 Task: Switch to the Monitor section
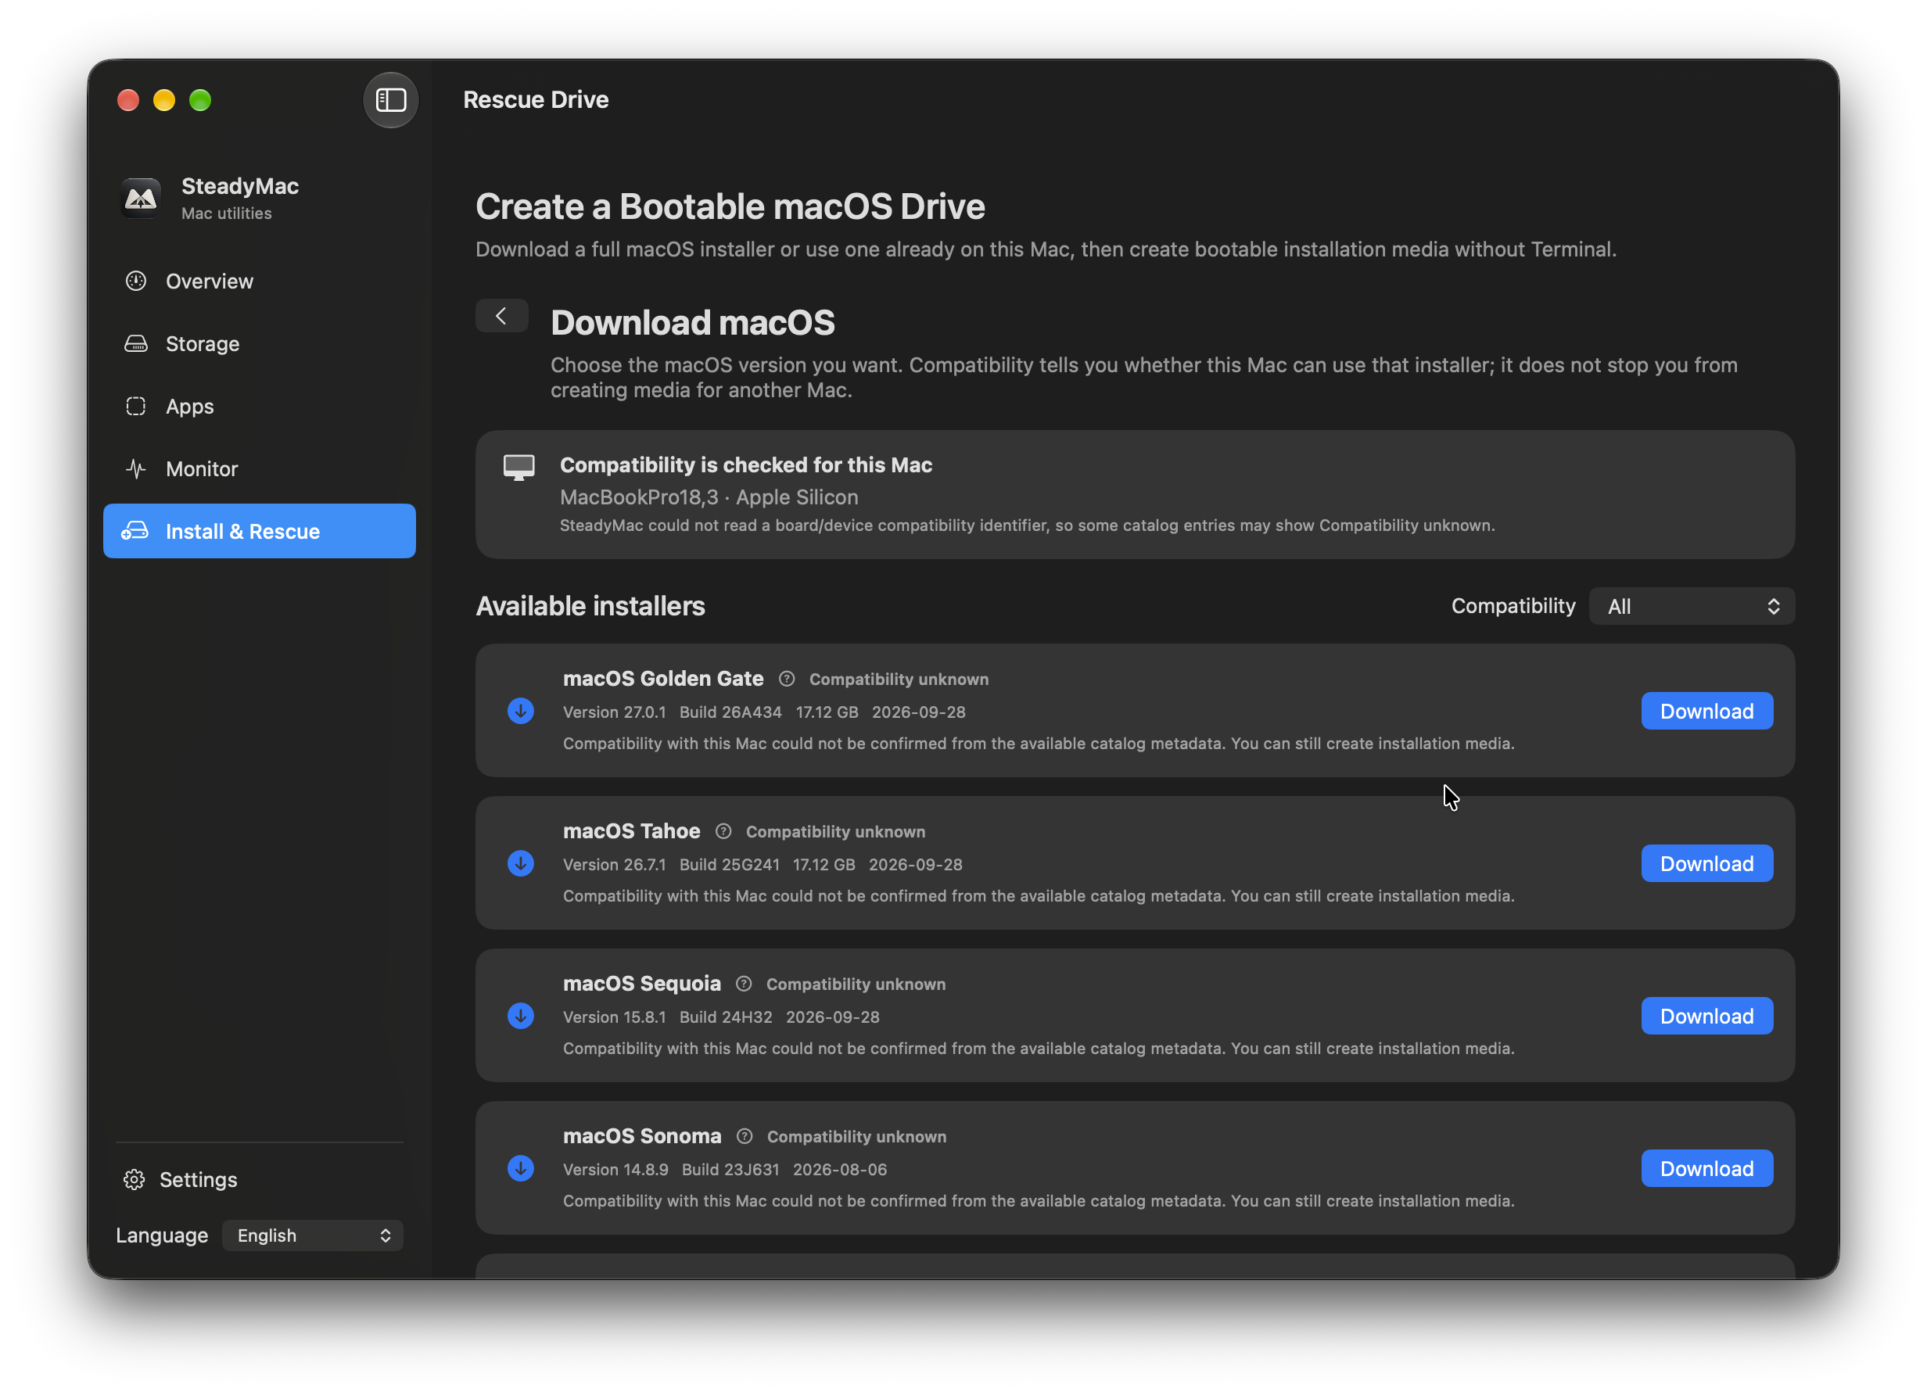[259, 469]
